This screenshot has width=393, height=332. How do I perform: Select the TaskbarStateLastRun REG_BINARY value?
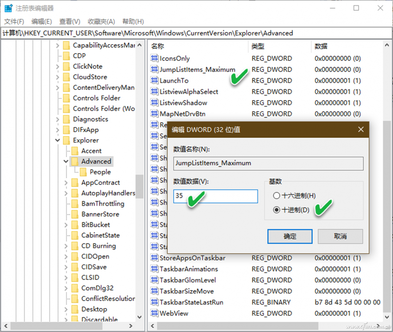[193, 302]
